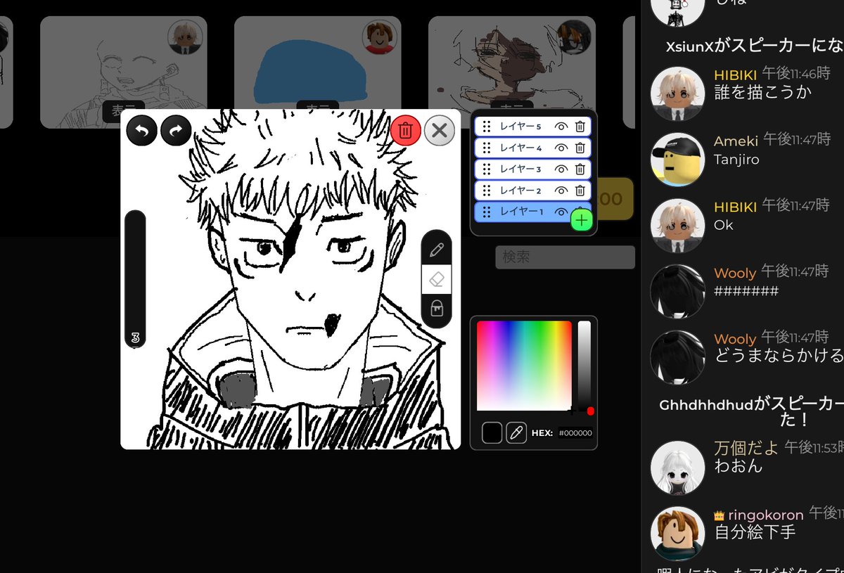Select the paint bucket fill tool
This screenshot has width=844, height=573.
(x=437, y=309)
